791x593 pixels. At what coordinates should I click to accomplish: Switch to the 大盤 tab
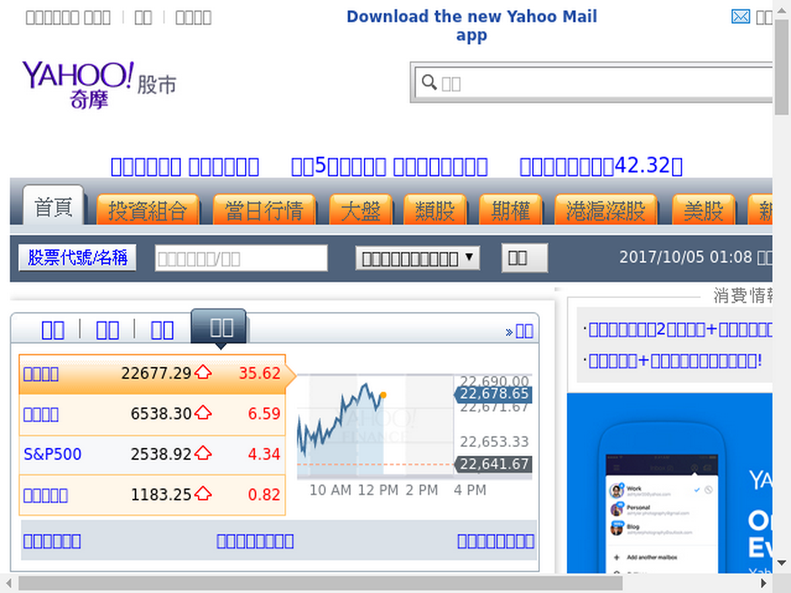[360, 210]
